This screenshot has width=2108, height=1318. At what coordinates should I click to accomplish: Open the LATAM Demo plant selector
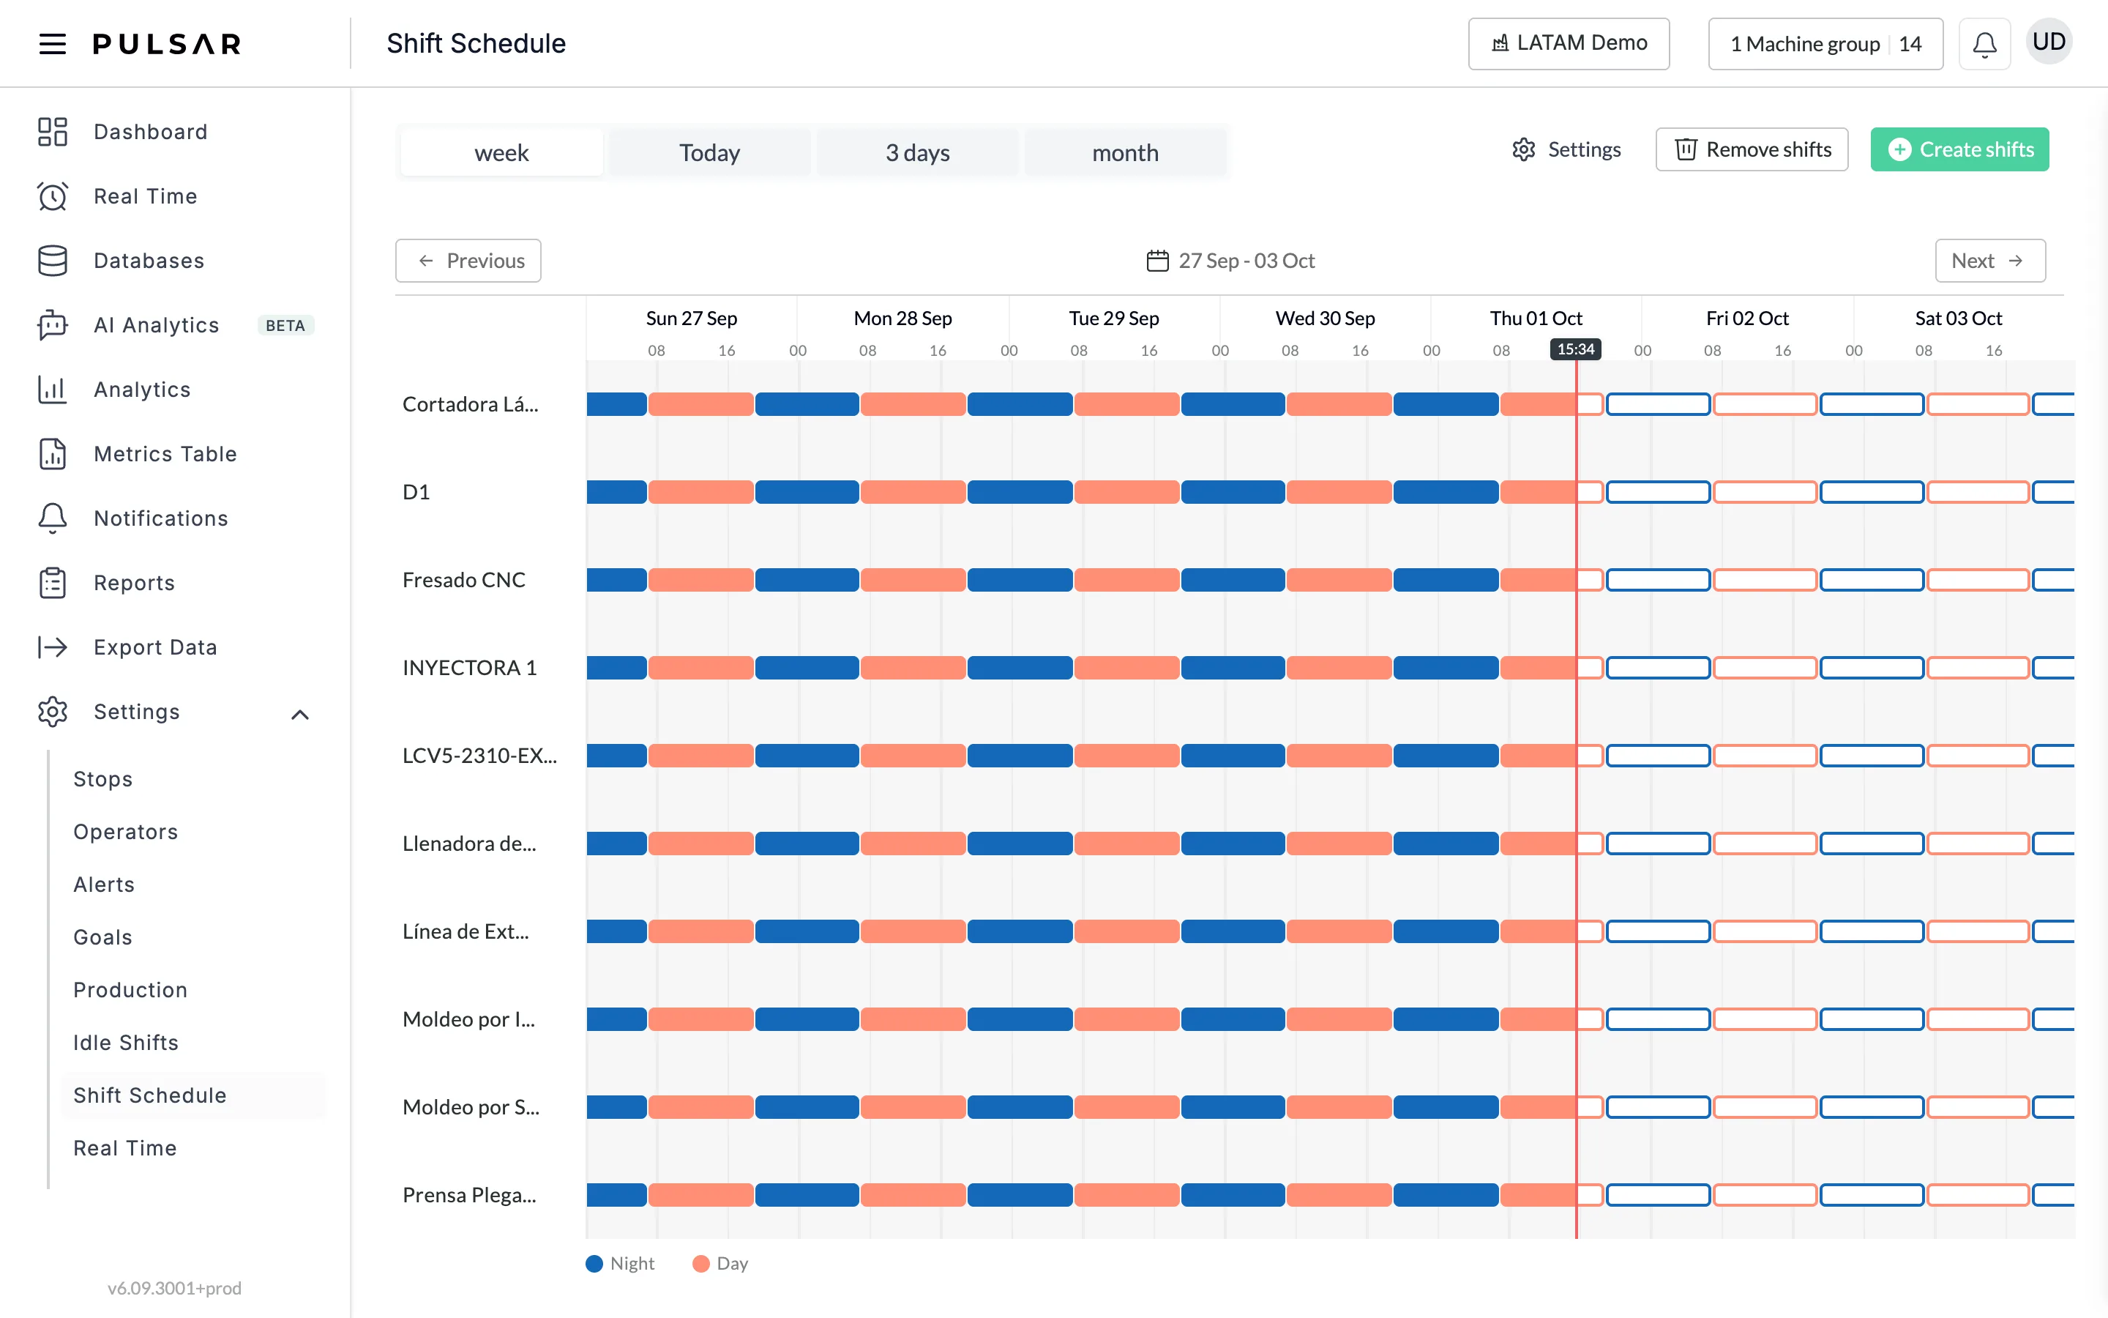pos(1569,44)
